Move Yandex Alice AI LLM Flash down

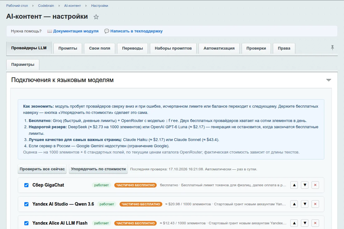click(305, 223)
